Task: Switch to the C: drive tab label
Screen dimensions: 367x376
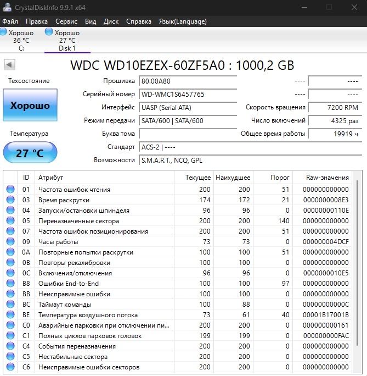Action: (21, 48)
